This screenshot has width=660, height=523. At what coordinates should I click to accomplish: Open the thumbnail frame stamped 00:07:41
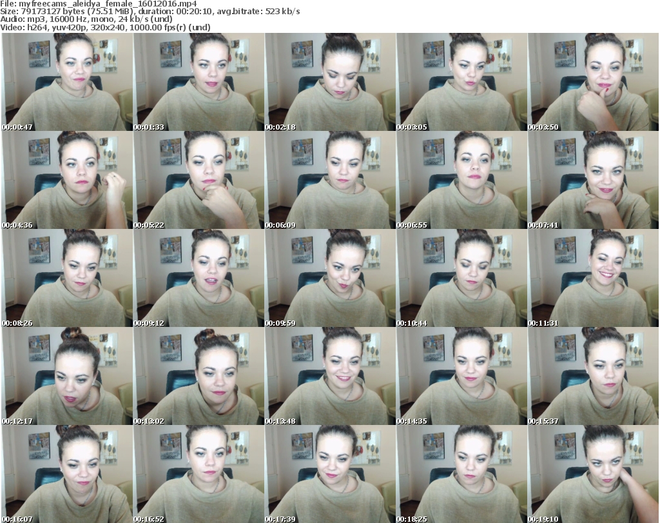593,180
